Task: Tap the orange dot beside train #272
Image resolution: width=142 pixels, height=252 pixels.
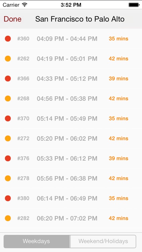Action: [x=8, y=138]
